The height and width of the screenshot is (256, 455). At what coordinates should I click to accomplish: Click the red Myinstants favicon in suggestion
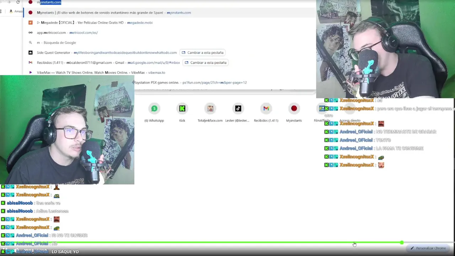pyautogui.click(x=30, y=12)
